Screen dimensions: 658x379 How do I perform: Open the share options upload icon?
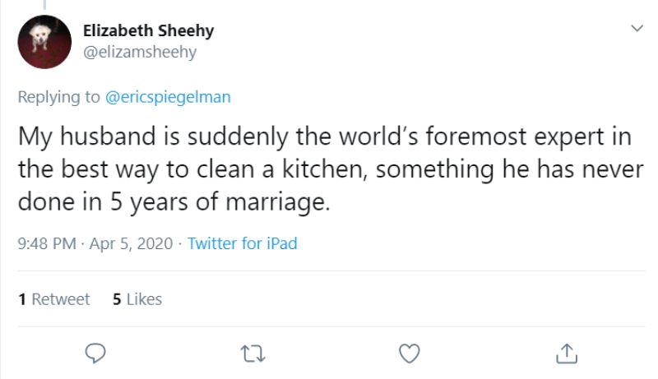(x=565, y=353)
